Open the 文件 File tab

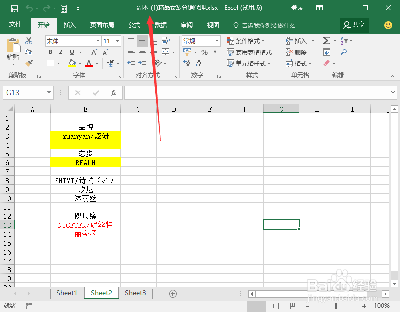tap(15, 24)
